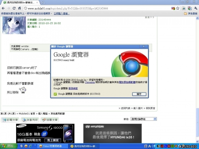
Task: Open the other application software breadcrumb
Action: (x=58, y=114)
